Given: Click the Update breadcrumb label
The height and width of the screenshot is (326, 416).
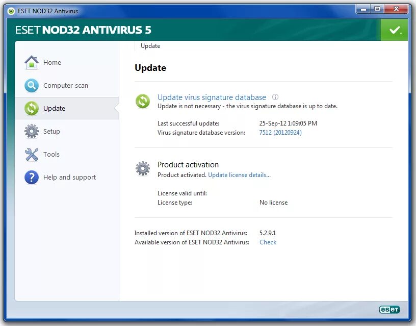Looking at the screenshot, I should tap(150, 46).
